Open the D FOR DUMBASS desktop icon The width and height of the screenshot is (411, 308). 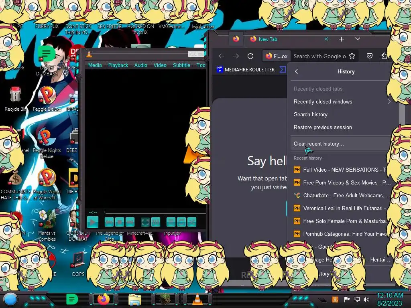click(x=47, y=61)
